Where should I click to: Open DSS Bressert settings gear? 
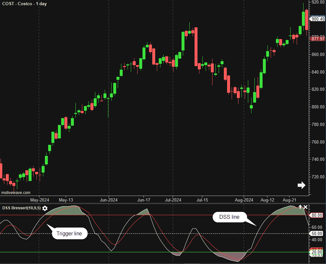(45, 208)
